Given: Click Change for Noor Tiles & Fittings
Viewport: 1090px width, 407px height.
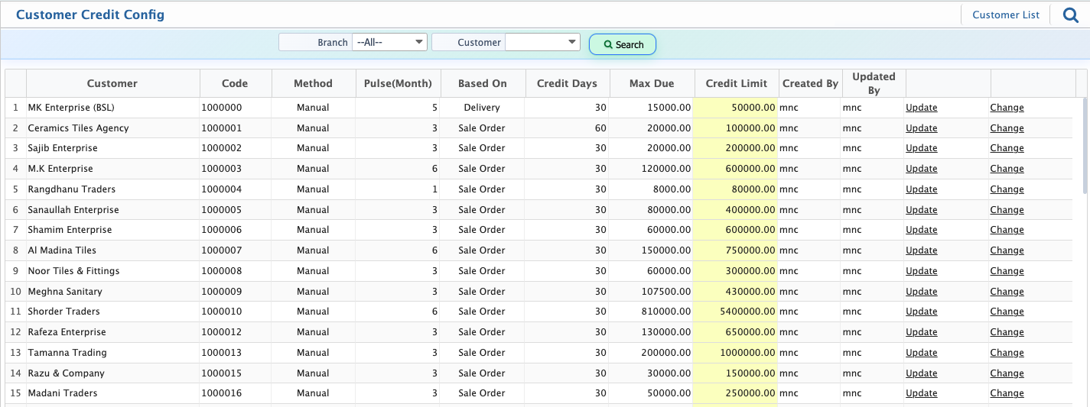Looking at the screenshot, I should tap(1007, 271).
